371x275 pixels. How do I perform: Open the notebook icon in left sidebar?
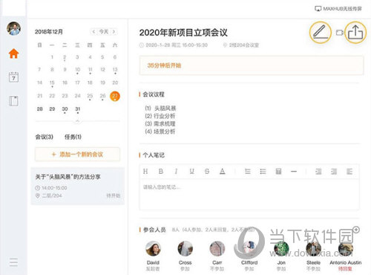pos(13,101)
